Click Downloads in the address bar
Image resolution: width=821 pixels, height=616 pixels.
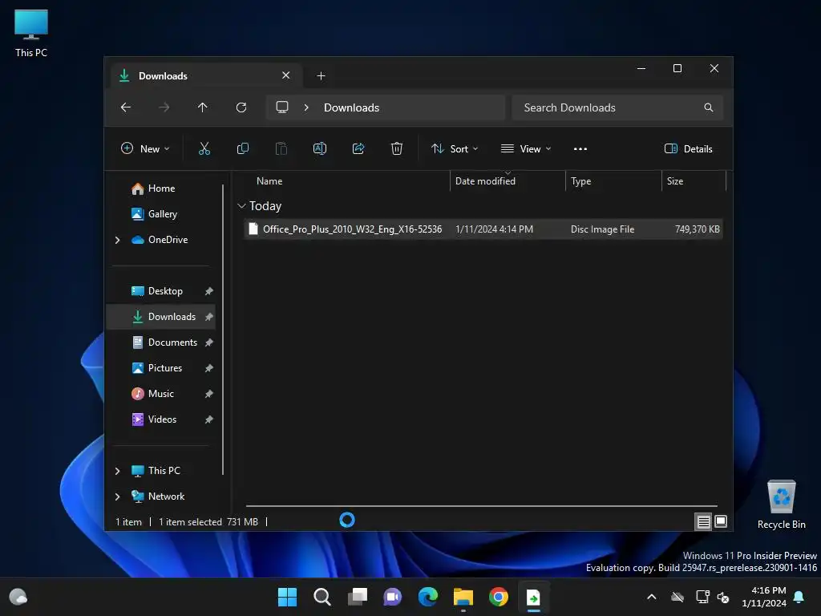point(351,107)
